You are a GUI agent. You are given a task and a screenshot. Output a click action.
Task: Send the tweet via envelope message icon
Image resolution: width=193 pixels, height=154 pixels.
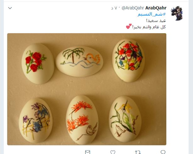tap(87, 152)
